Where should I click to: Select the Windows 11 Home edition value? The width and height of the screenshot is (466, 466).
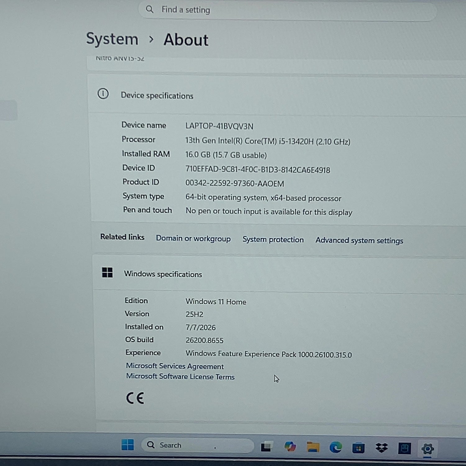coord(216,302)
